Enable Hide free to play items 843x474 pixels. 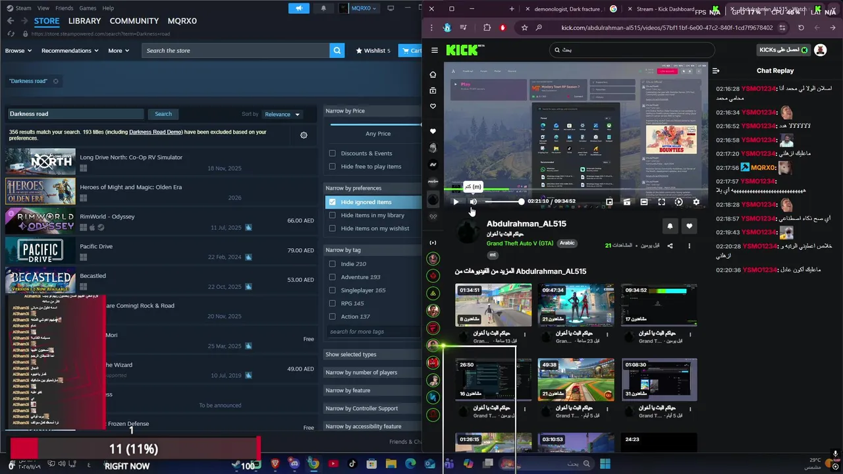pos(332,167)
